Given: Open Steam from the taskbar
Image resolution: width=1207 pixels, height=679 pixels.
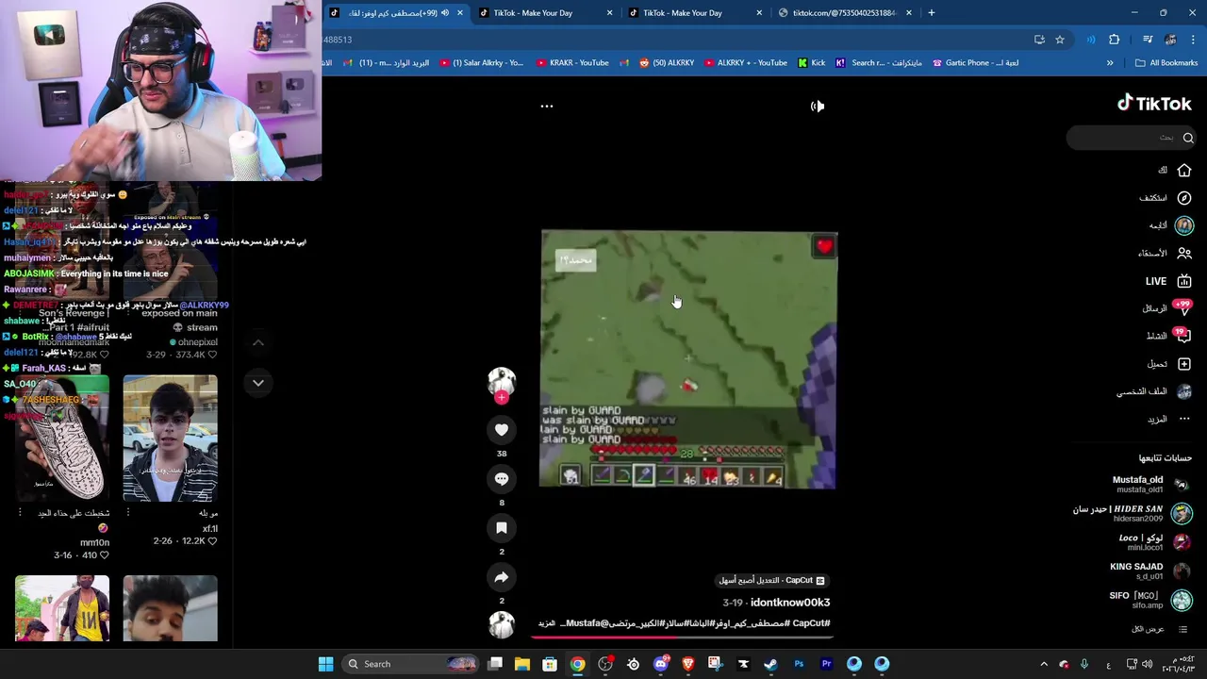Looking at the screenshot, I should [770, 664].
